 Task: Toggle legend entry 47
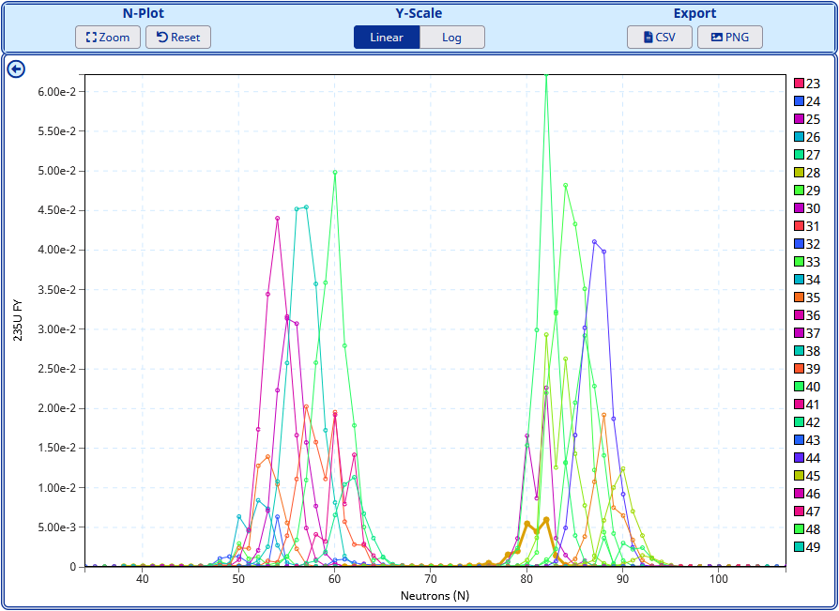click(807, 512)
